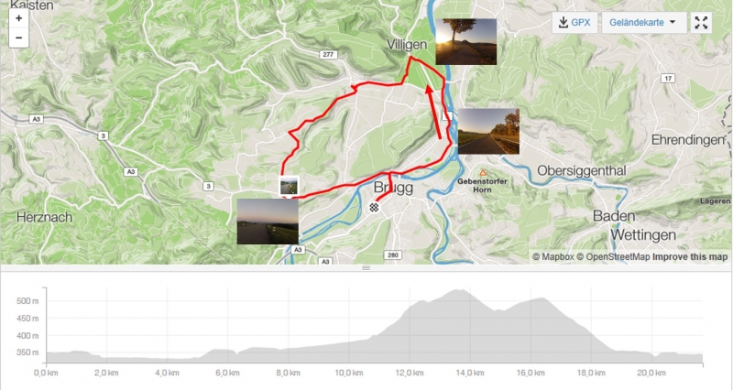The width and height of the screenshot is (733, 390).
Task: Grab the divider handle between map and elevation
Action: coord(366,267)
